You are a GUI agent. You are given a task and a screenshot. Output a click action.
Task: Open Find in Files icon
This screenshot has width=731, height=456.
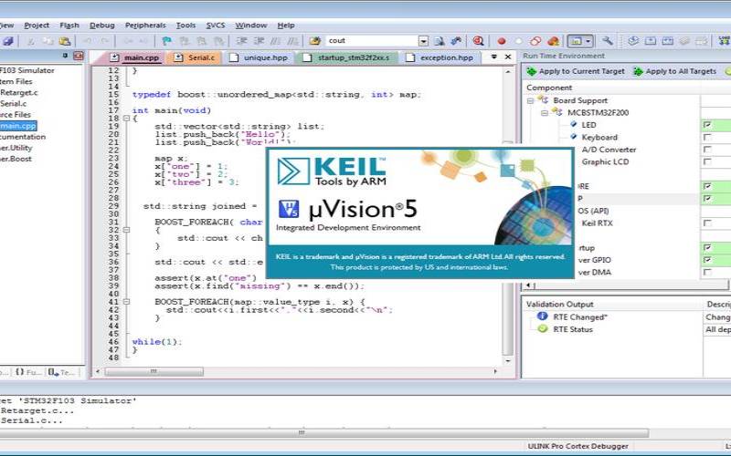point(315,41)
